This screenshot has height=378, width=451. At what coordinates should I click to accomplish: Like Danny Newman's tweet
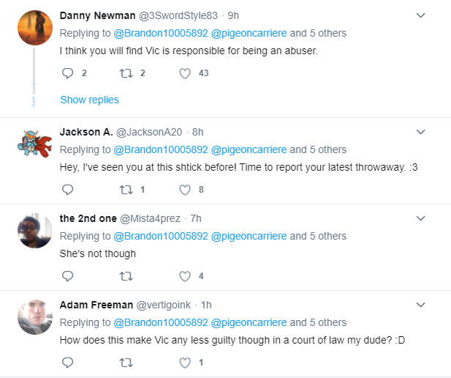click(185, 73)
